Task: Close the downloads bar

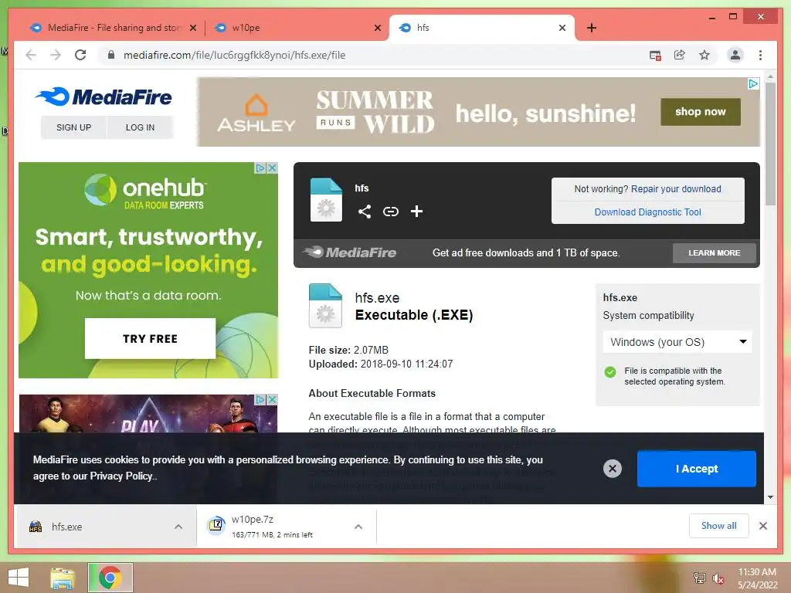Action: pyautogui.click(x=762, y=526)
